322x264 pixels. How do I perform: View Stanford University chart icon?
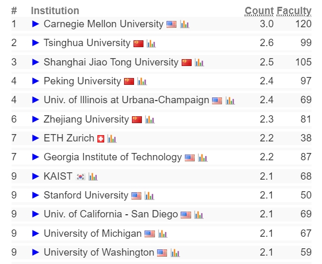[x=149, y=196]
